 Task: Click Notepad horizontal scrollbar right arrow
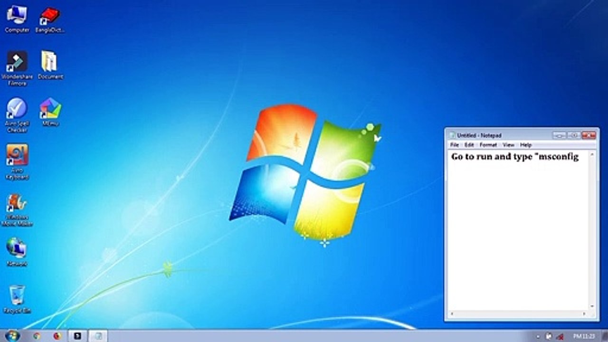click(x=584, y=313)
